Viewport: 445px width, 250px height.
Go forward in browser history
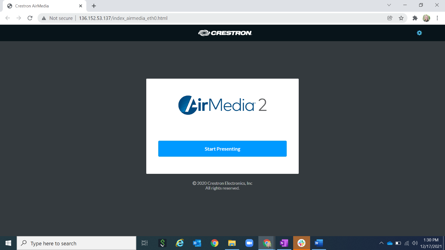[19, 18]
